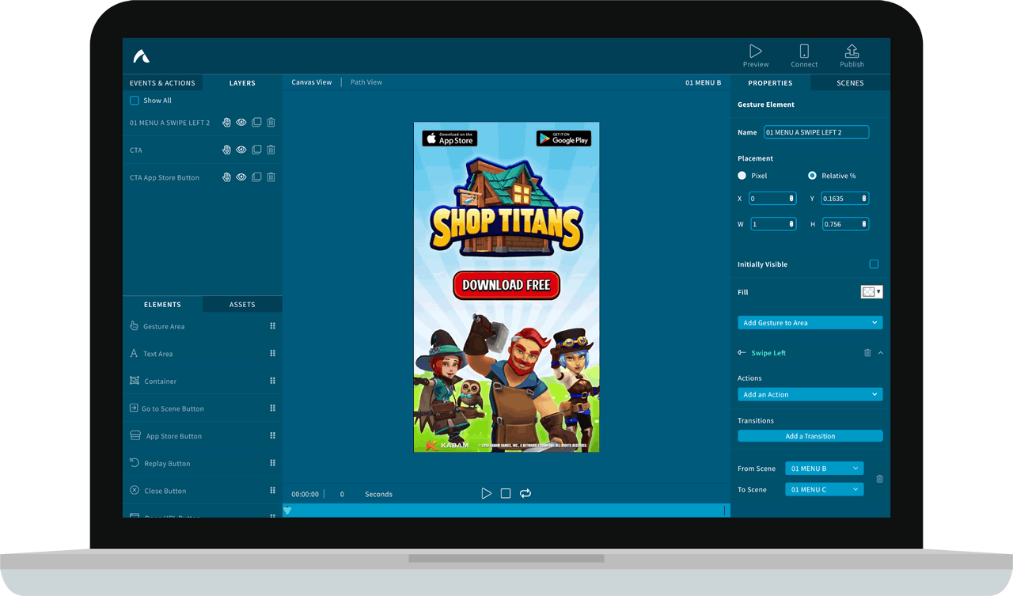Select the Relative % radio button
Image resolution: width=1013 pixels, height=596 pixels.
pyautogui.click(x=812, y=176)
